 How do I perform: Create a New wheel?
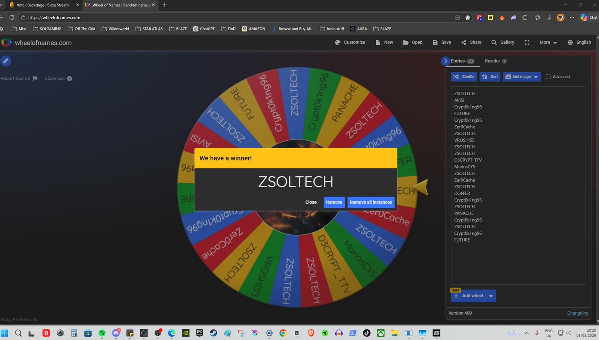(x=384, y=43)
